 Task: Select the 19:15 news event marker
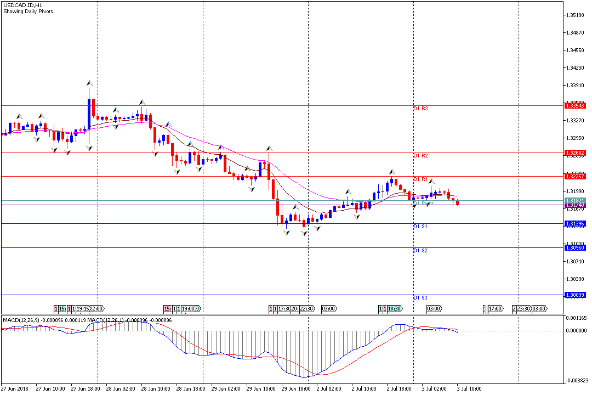83,309
